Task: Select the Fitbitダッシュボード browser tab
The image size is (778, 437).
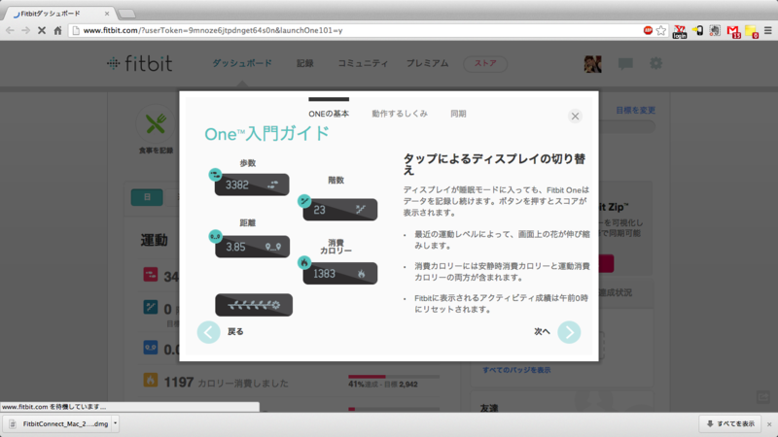Action: [x=57, y=14]
